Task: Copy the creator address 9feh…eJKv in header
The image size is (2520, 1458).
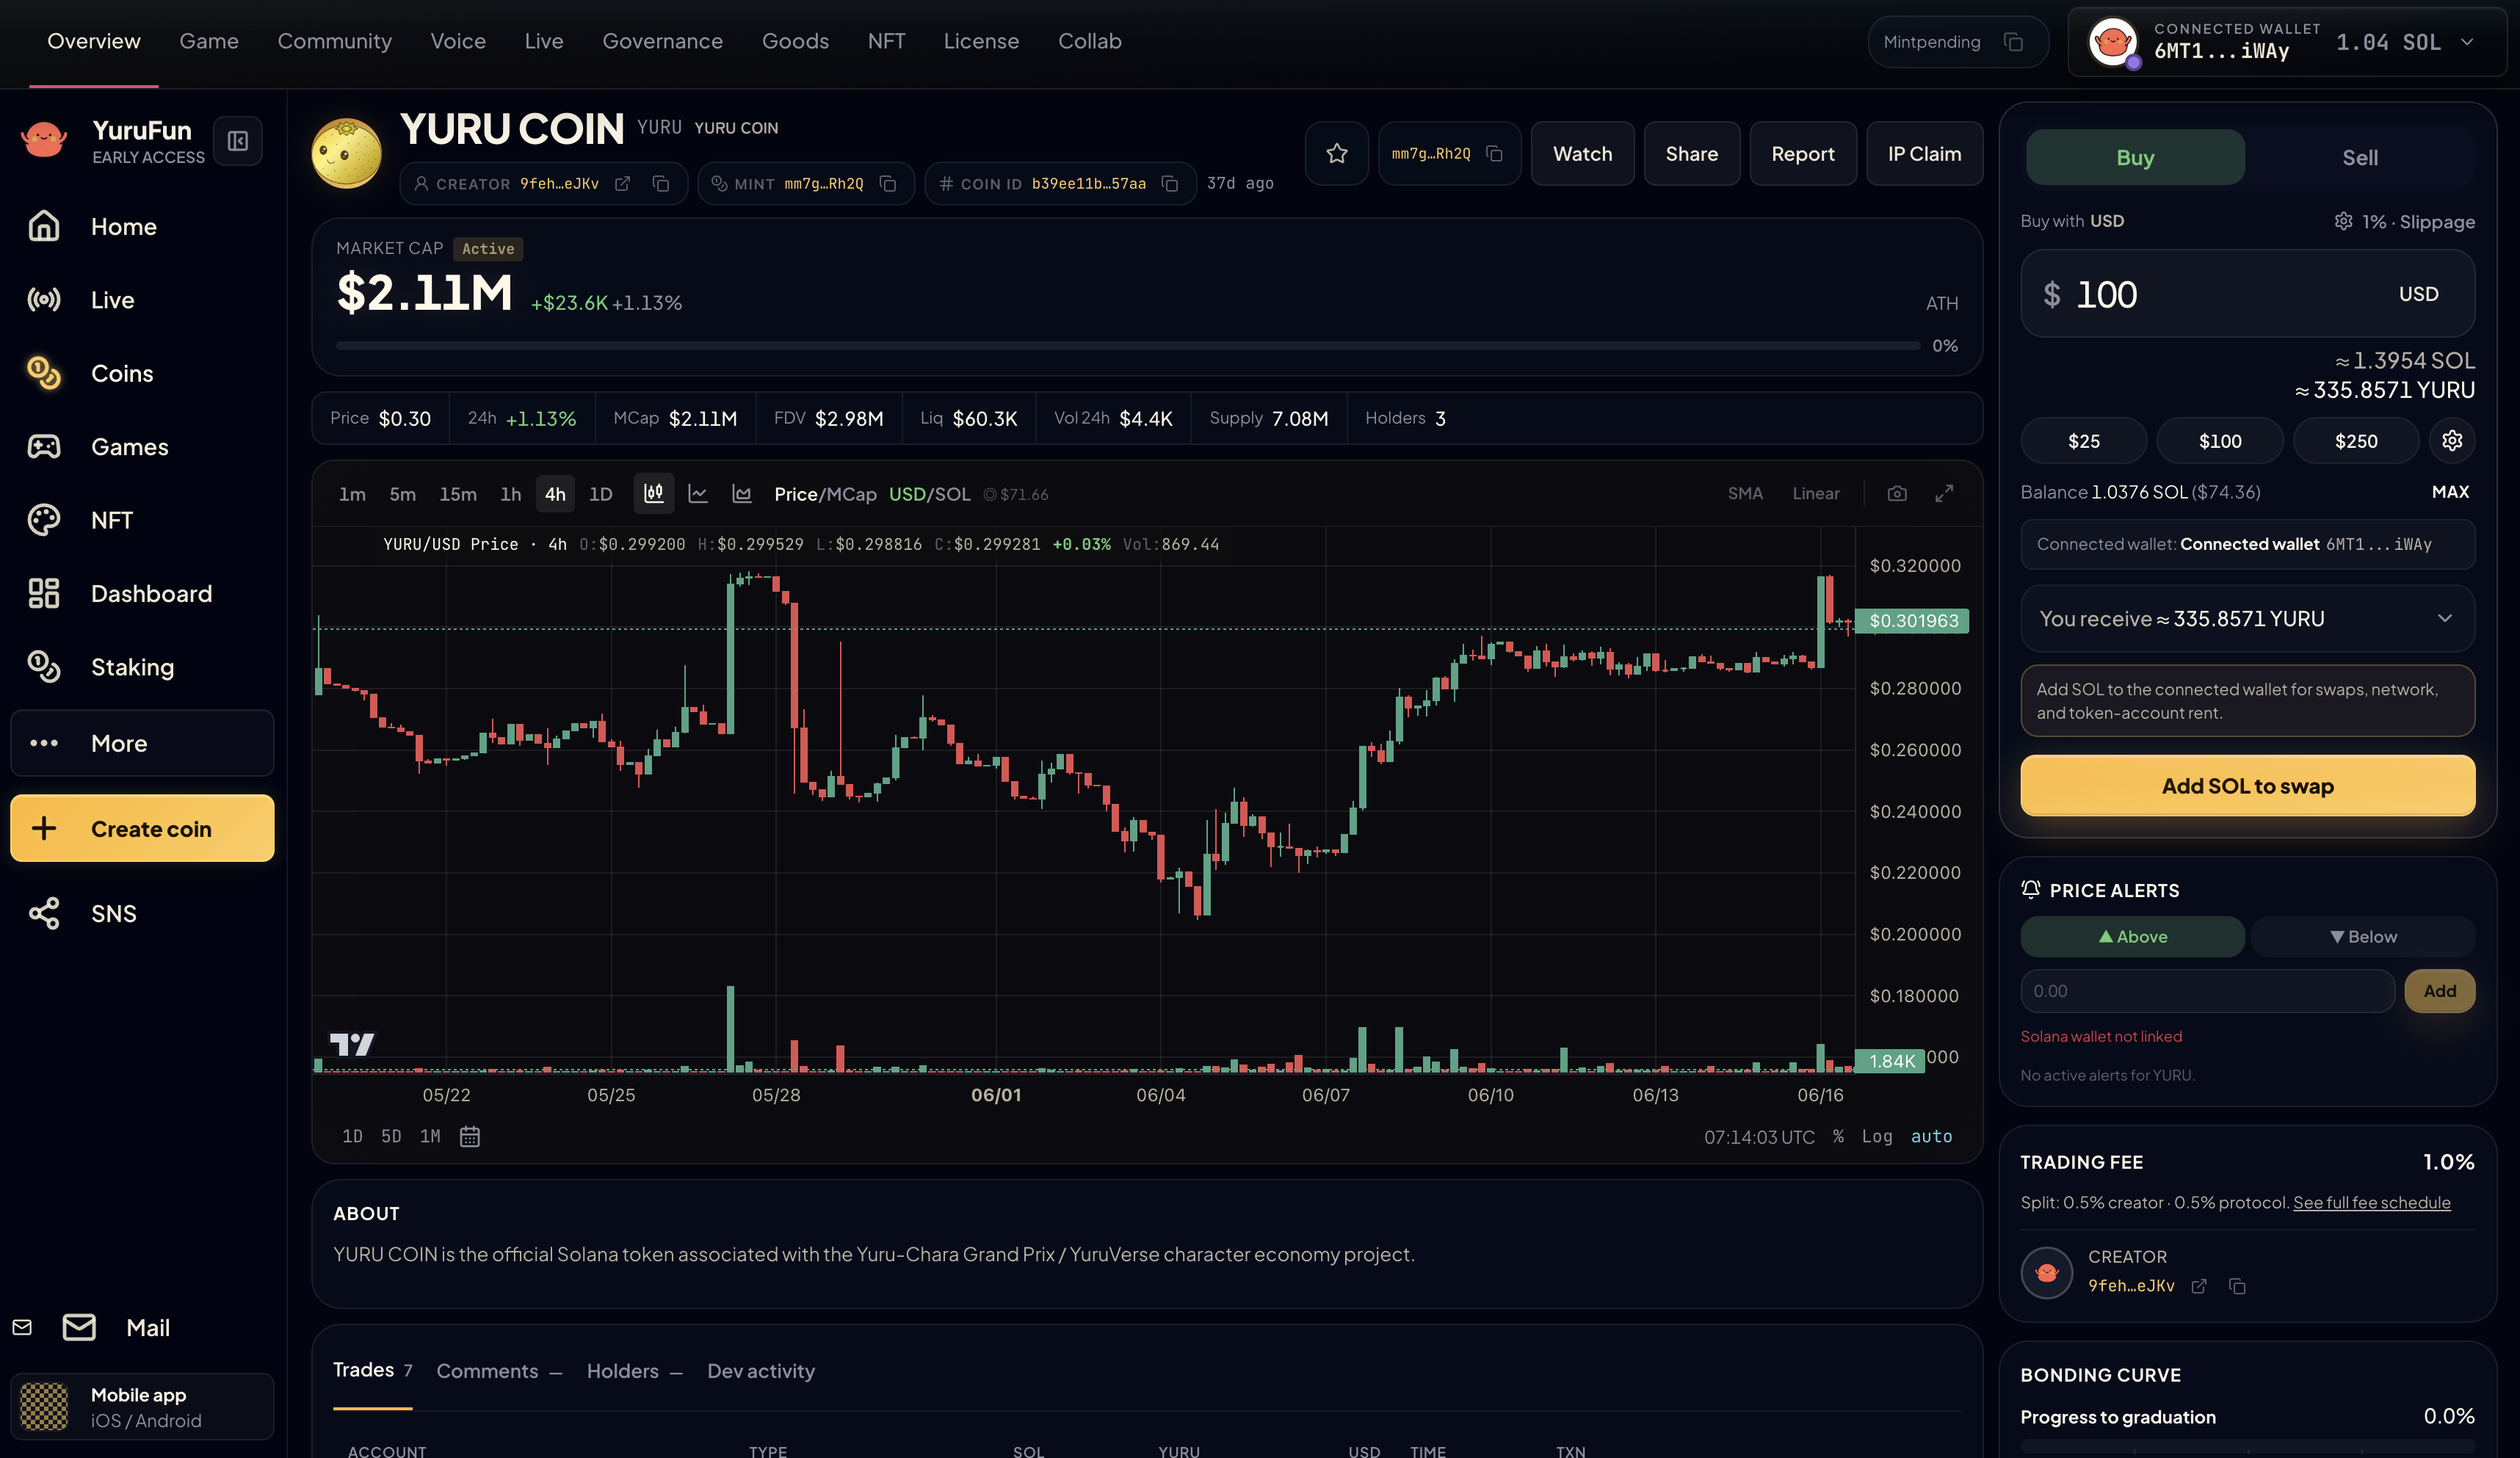Action: pyautogui.click(x=661, y=184)
